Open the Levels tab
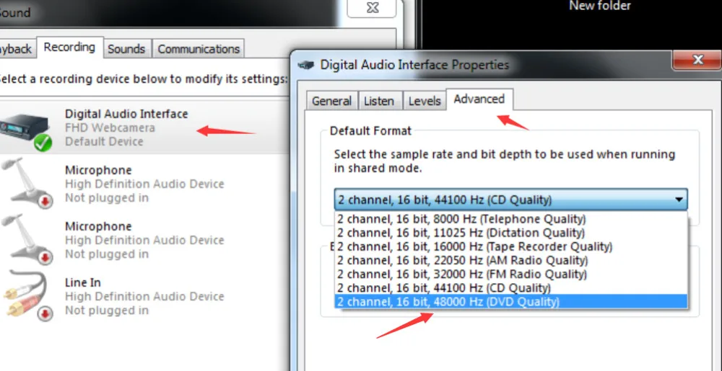This screenshot has height=371, width=722. tap(425, 101)
